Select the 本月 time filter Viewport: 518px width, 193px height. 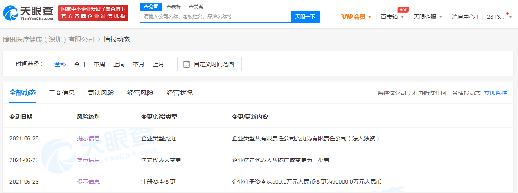pyautogui.click(x=139, y=64)
